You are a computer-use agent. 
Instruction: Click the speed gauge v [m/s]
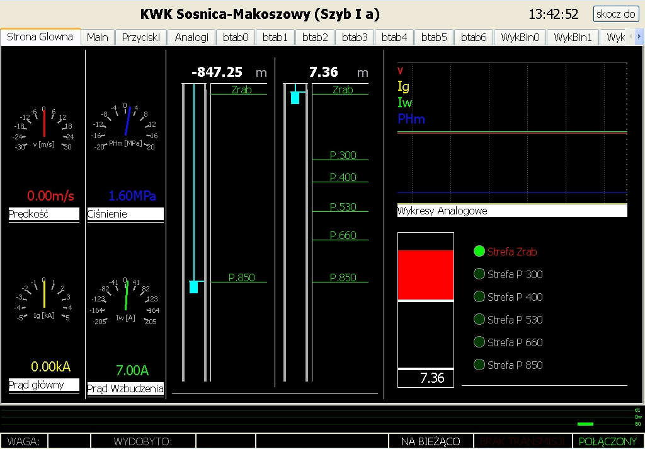pos(43,127)
